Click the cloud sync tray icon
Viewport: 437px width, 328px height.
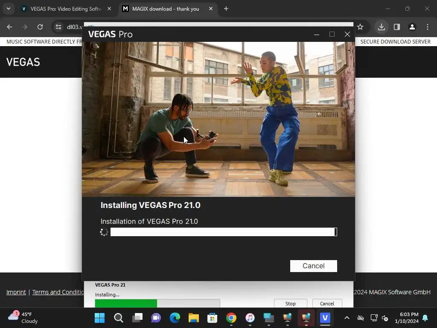pos(361,318)
